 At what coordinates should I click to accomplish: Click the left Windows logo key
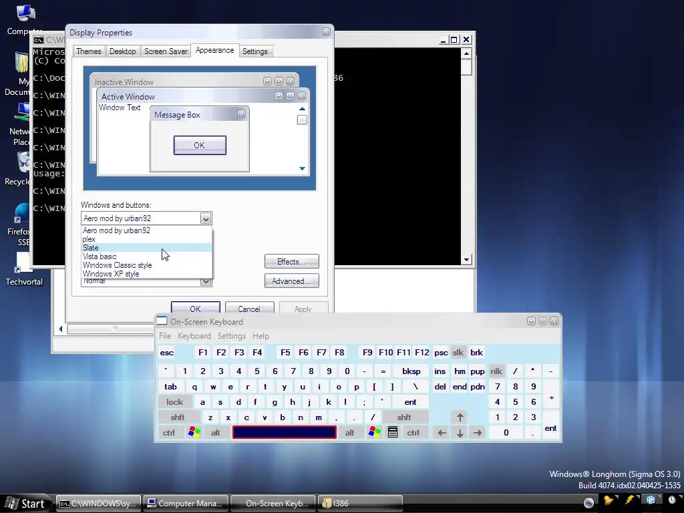(194, 432)
